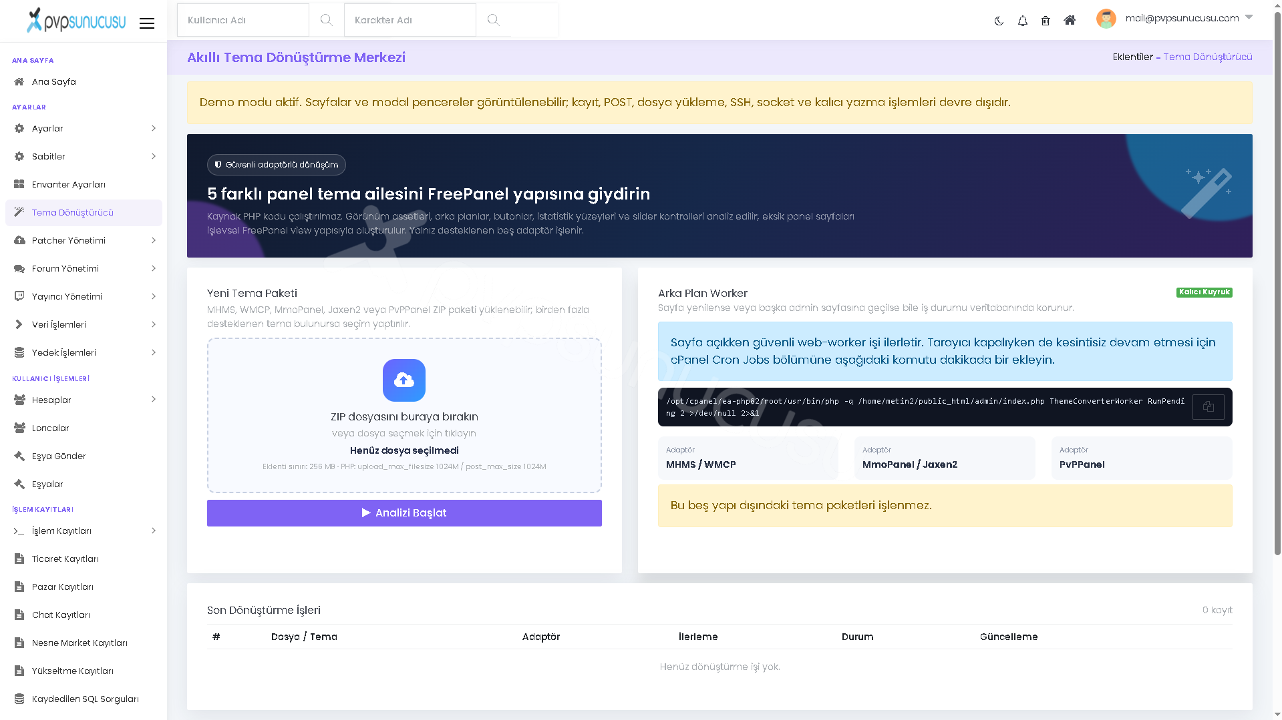The width and height of the screenshot is (1282, 720).
Task: Click the search icon beside Kullanıcı Adı
Action: pos(326,20)
